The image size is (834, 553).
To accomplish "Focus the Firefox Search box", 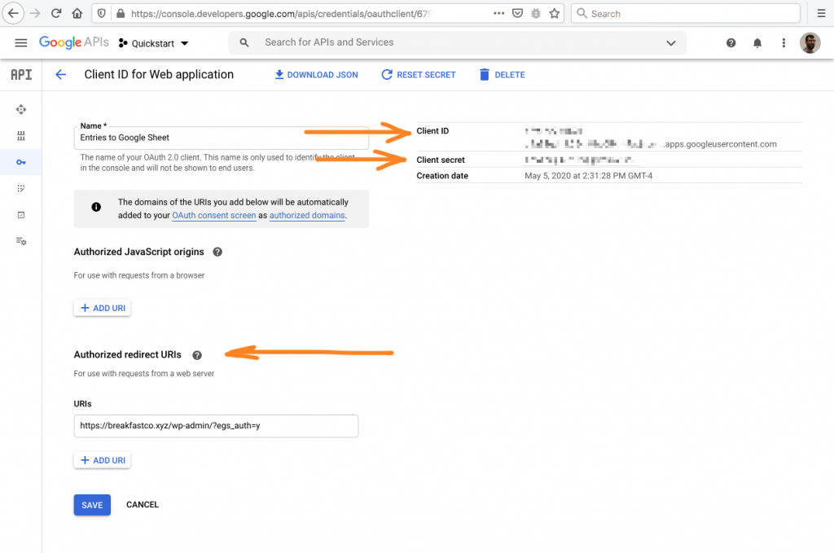I will (686, 13).
